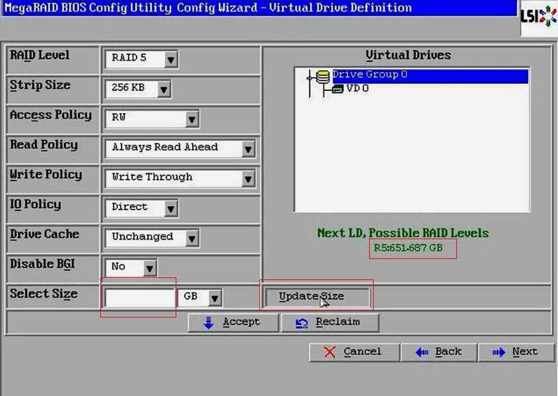Click the Accept button's down arrow icon
This screenshot has height=396, width=558.
[x=209, y=323]
